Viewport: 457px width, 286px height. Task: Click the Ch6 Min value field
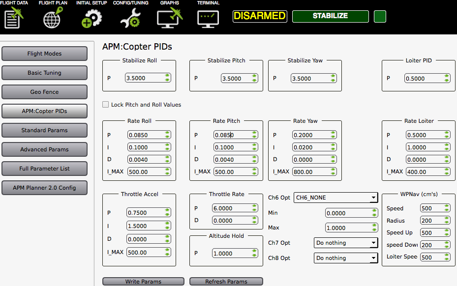[352, 213]
